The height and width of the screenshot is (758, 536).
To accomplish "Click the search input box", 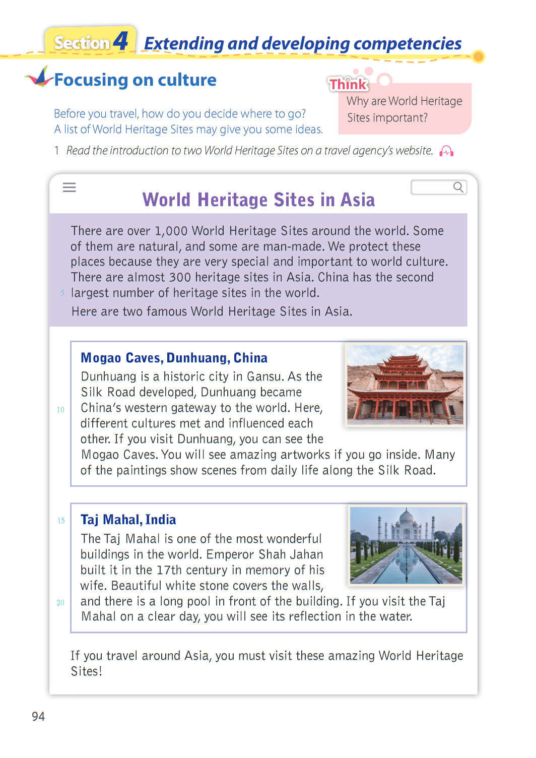I will click(x=439, y=187).
